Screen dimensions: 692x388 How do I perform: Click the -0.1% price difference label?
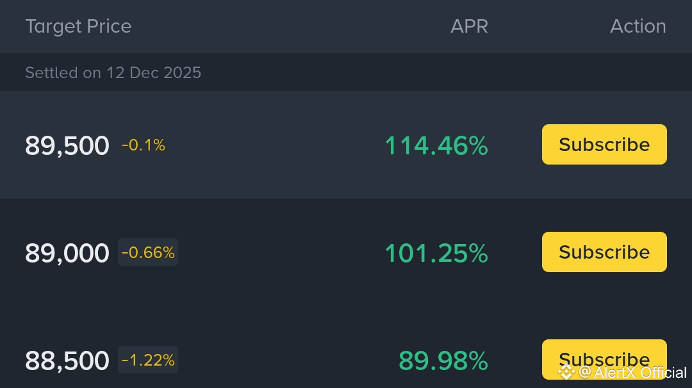click(x=144, y=145)
